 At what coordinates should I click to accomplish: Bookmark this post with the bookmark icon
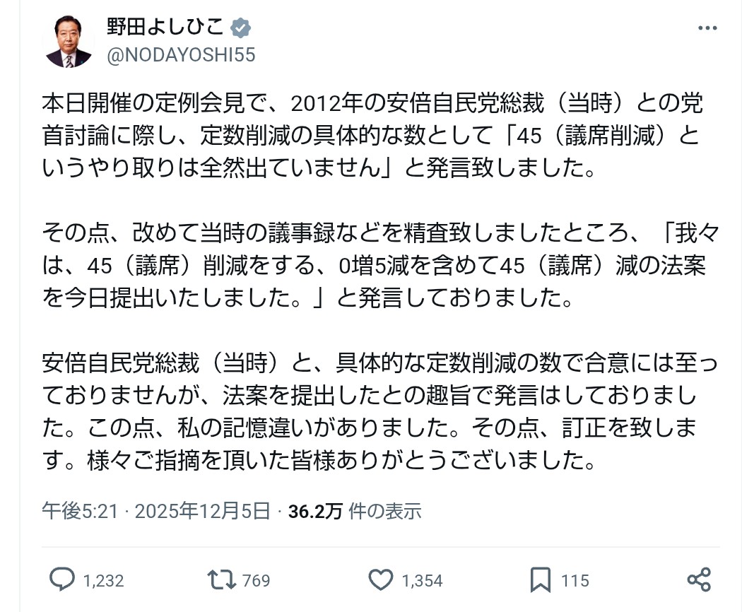coord(540,580)
